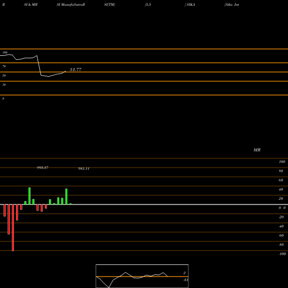Image resolution: width=288 pixels, height=288 pixels.
Task: Click the ')SIKA' ticker label
Action: (x=190, y=5)
